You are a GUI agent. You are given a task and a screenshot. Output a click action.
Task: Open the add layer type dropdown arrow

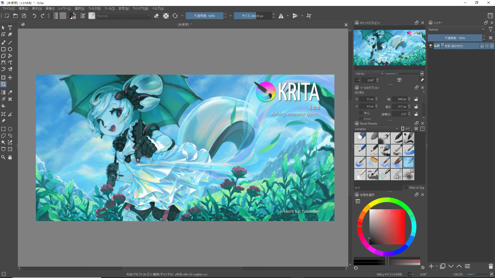tap(437, 266)
